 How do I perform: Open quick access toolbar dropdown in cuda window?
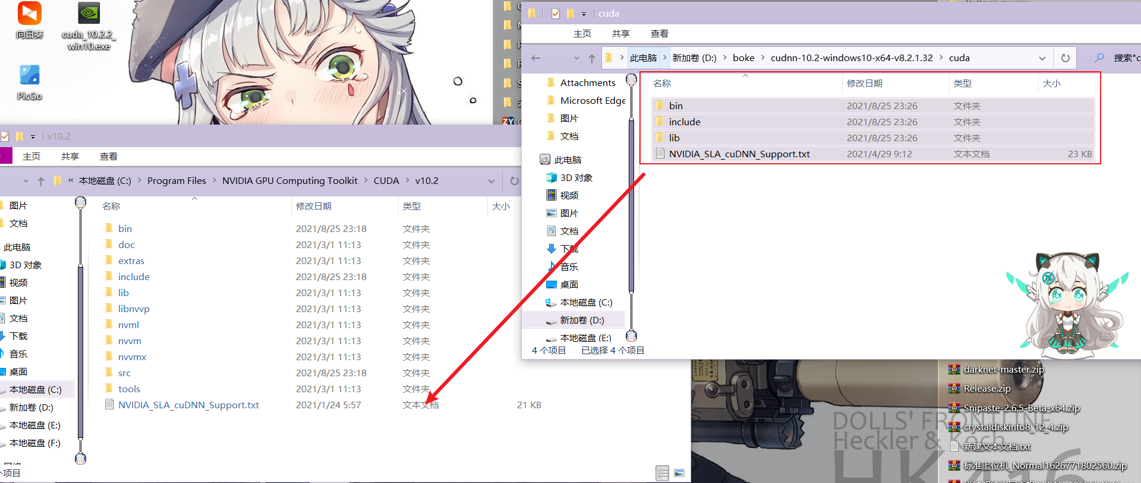(584, 14)
